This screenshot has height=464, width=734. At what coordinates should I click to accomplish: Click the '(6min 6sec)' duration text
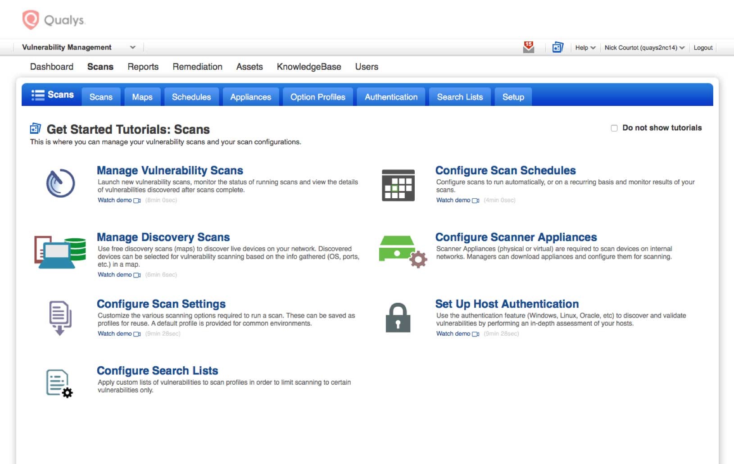point(161,274)
